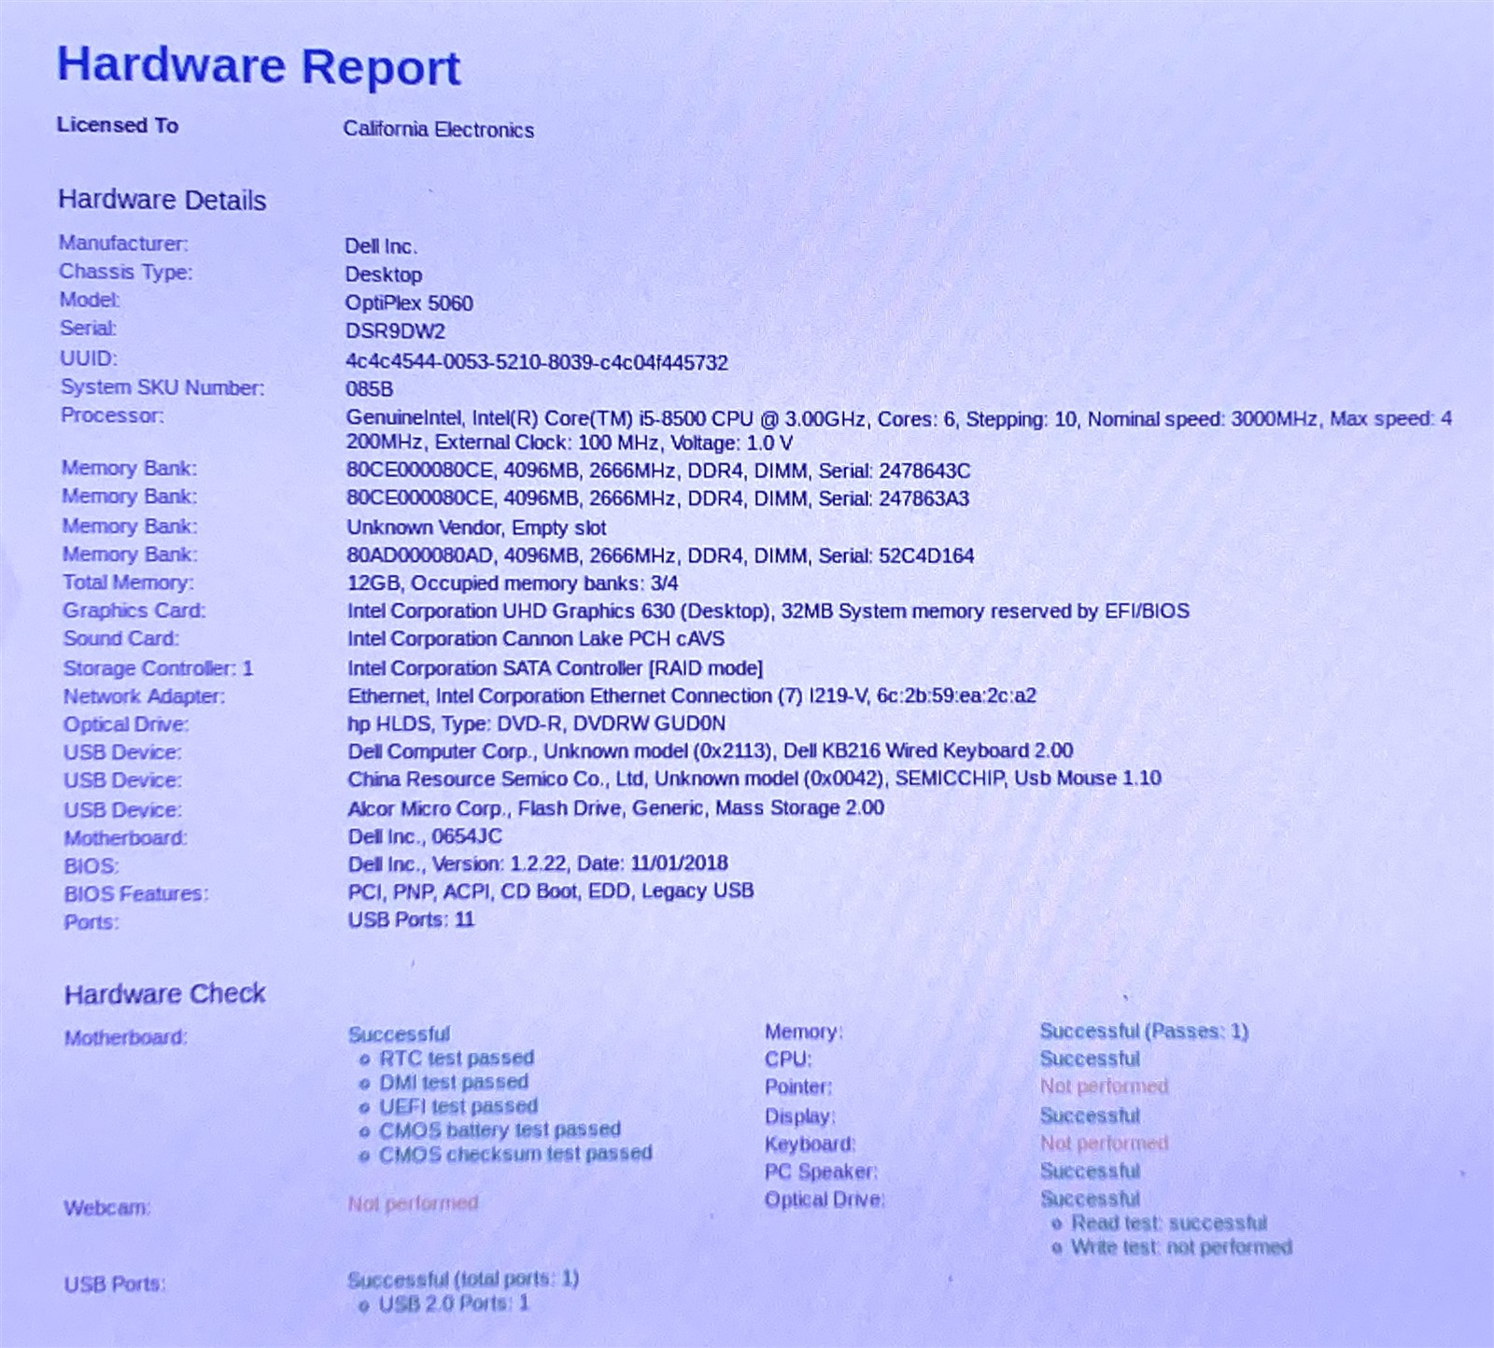Select model value 'OptiPlex 5060'
Viewport: 1494px width, 1348px height.
[x=409, y=302]
